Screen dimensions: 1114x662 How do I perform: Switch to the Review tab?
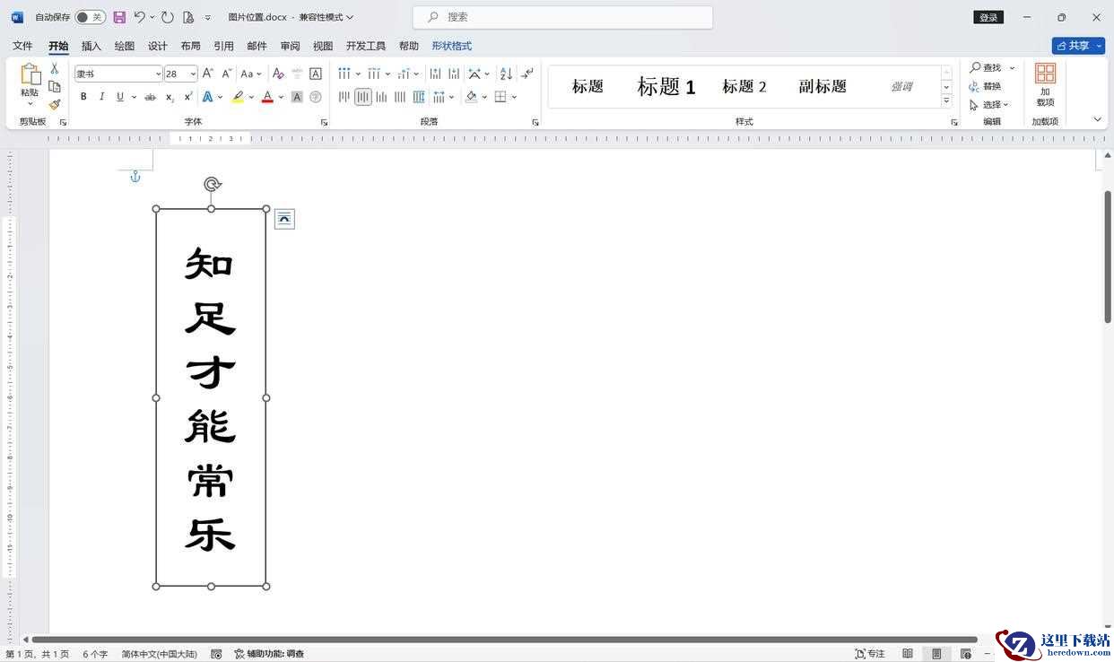pyautogui.click(x=290, y=46)
